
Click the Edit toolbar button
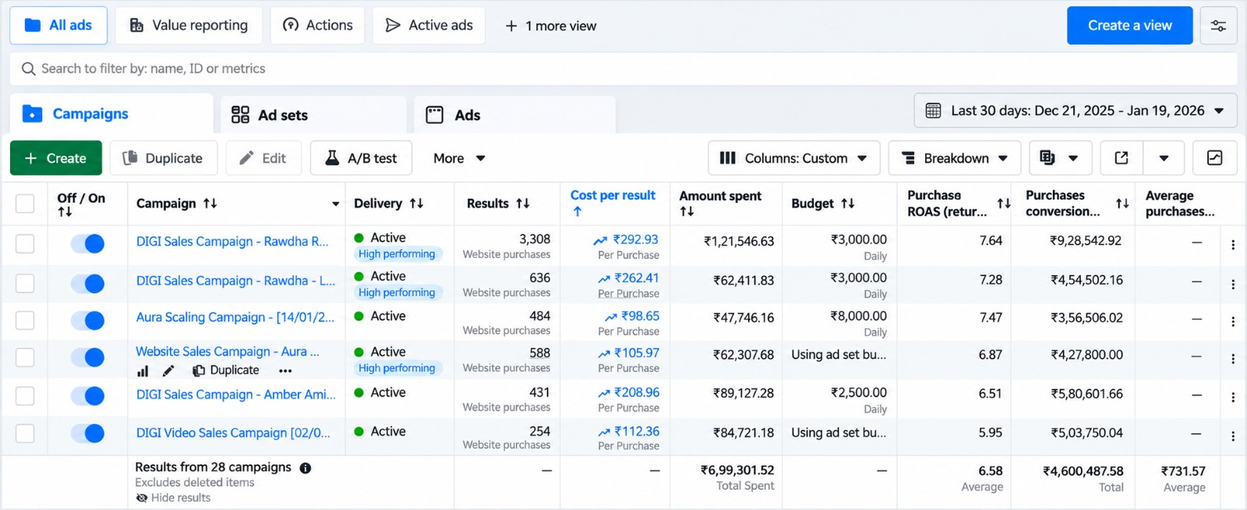[263, 158]
